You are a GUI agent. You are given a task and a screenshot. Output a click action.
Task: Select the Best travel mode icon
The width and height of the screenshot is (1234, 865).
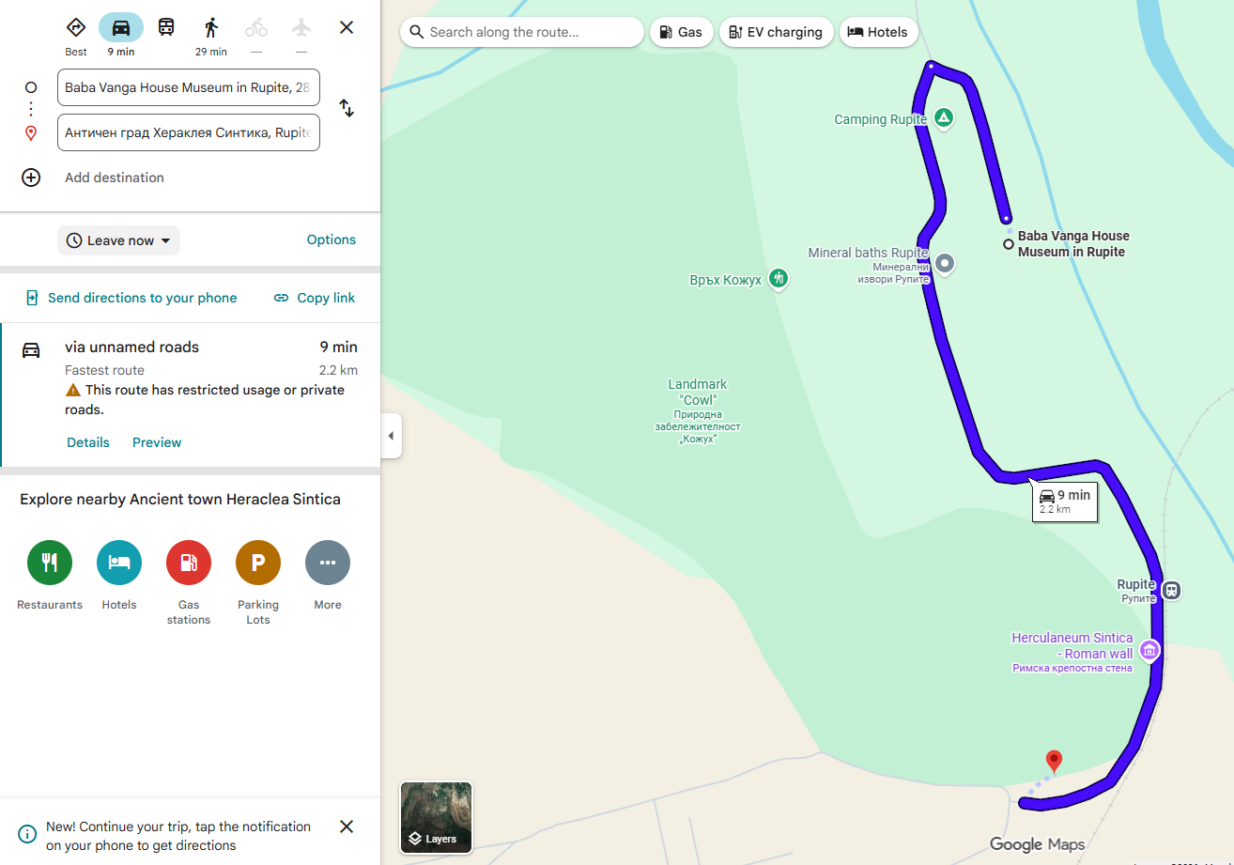coord(76,27)
